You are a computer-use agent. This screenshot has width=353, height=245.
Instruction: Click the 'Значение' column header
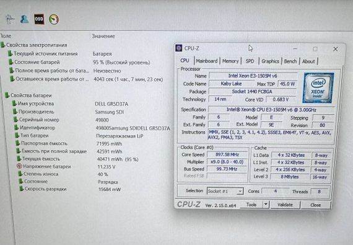click(x=103, y=36)
